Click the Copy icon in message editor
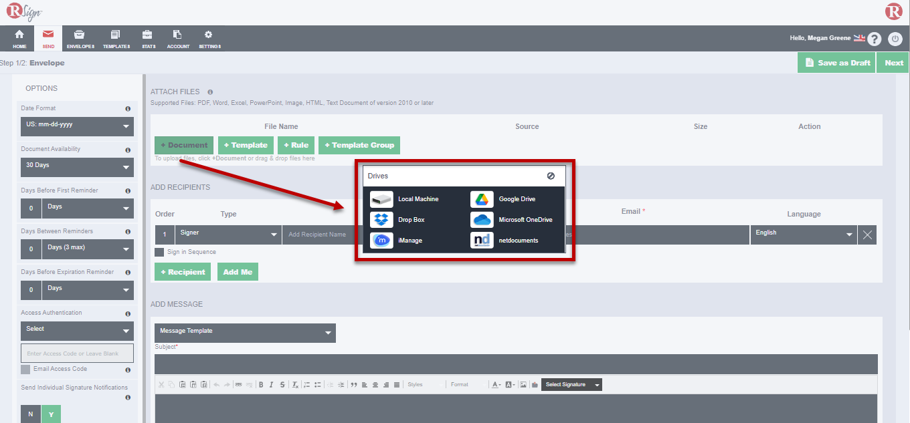The height and width of the screenshot is (423, 910). pos(171,384)
